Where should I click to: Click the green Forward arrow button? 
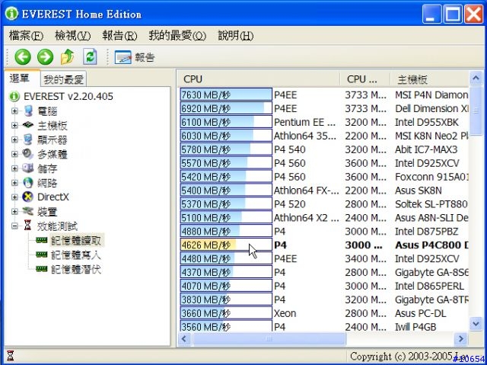point(46,57)
